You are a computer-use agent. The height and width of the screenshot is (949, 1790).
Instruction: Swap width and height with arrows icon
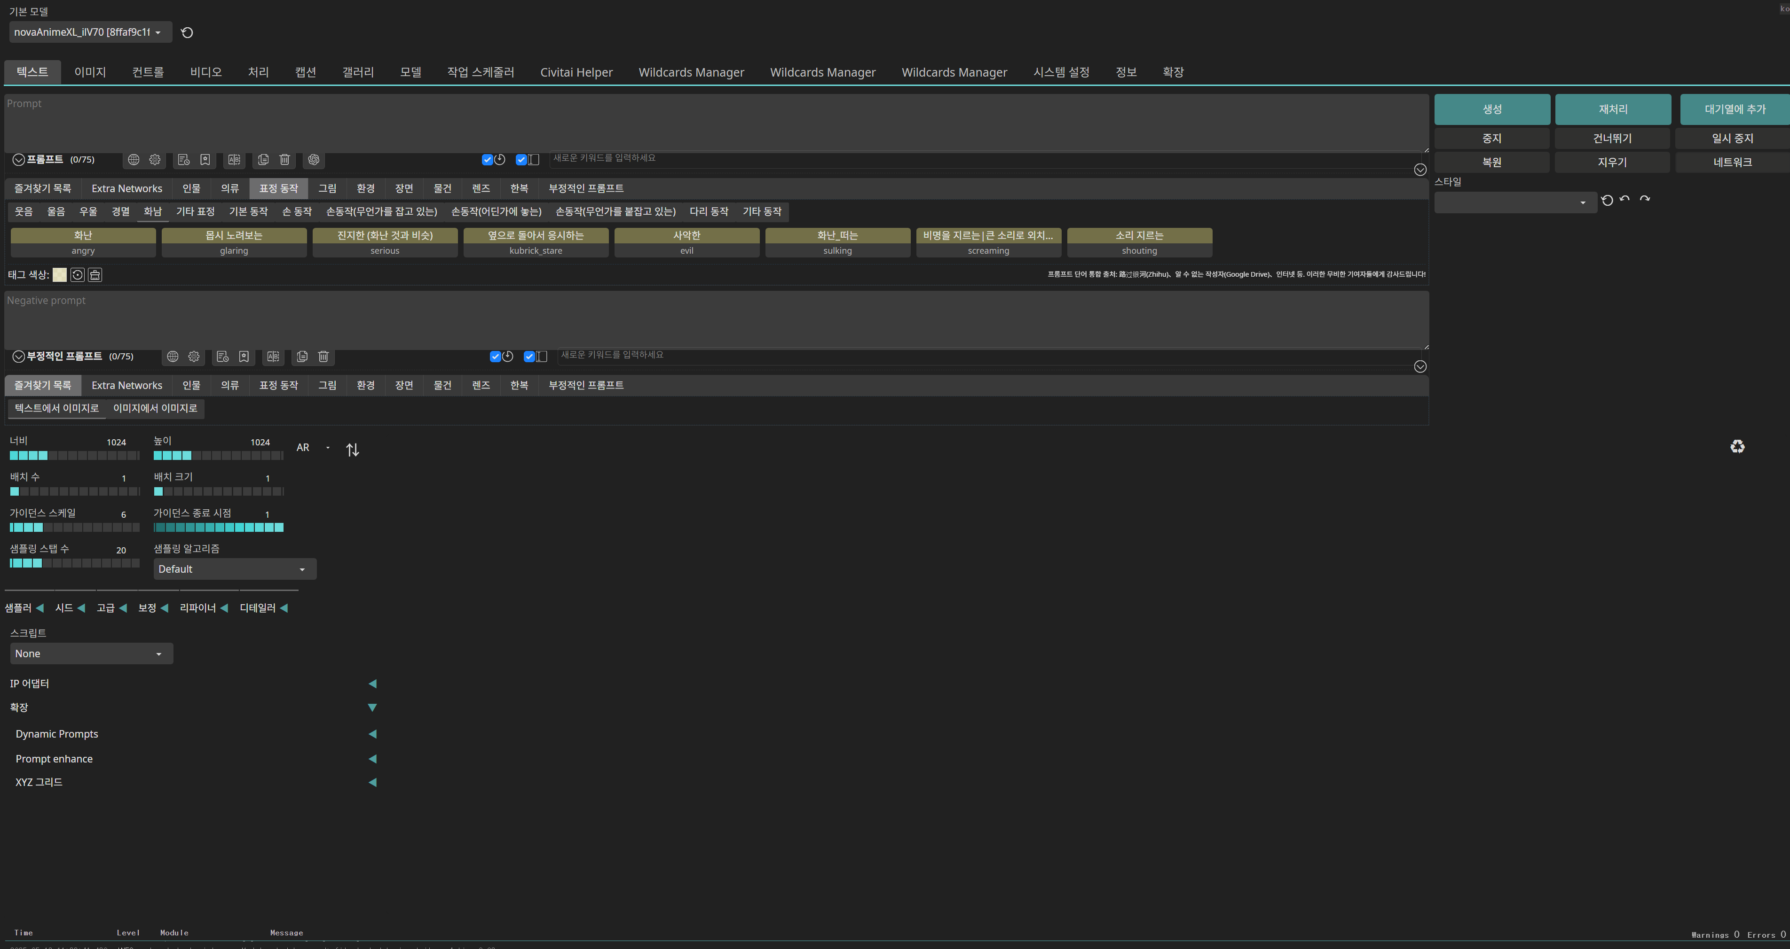pyautogui.click(x=352, y=450)
